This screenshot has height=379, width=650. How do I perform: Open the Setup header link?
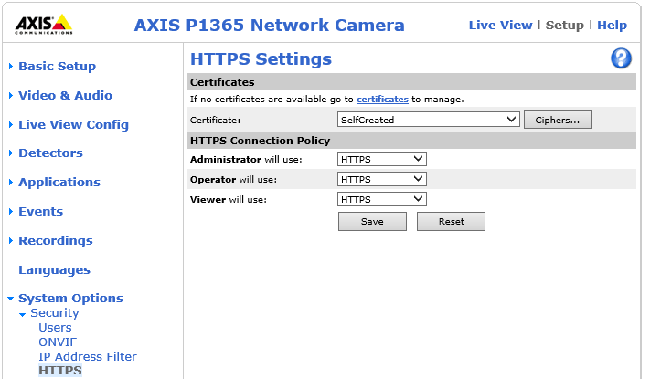point(564,25)
